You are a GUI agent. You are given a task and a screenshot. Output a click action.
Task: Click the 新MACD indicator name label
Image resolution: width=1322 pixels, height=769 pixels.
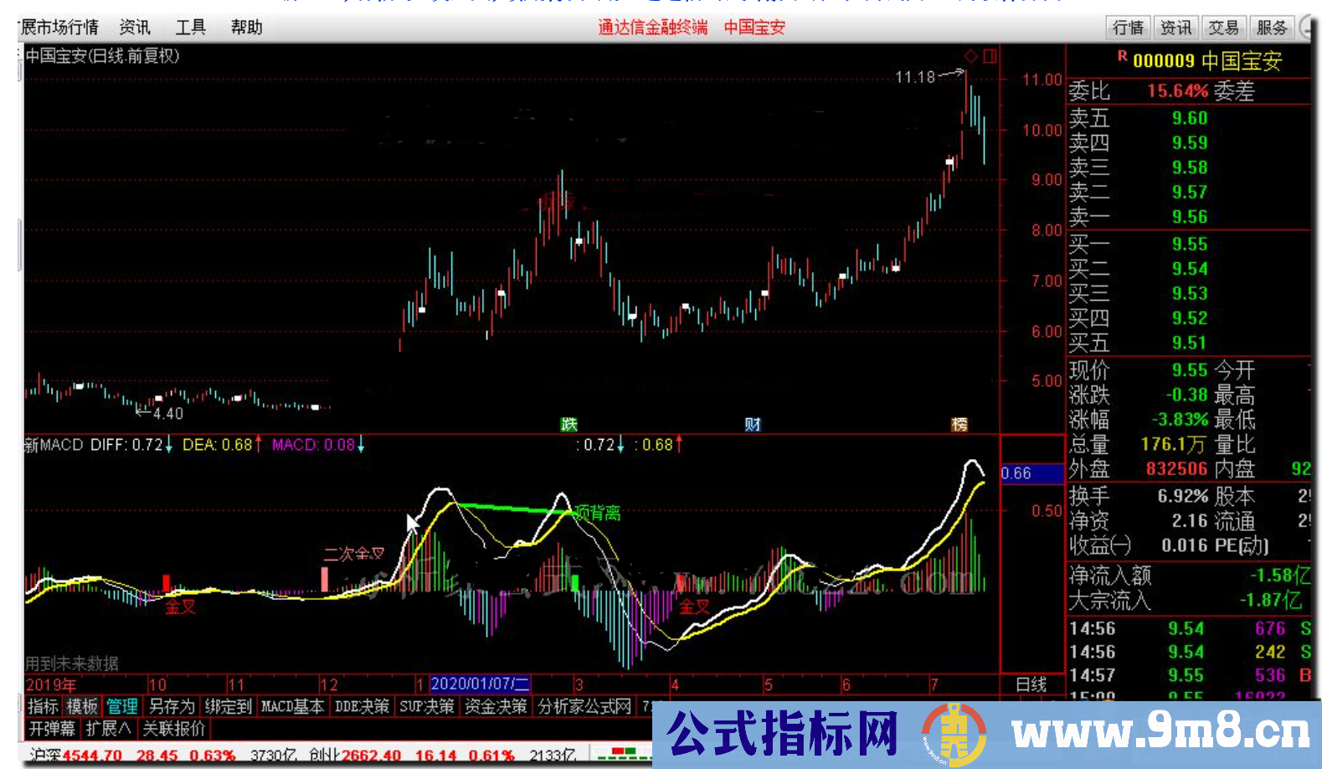coord(54,445)
